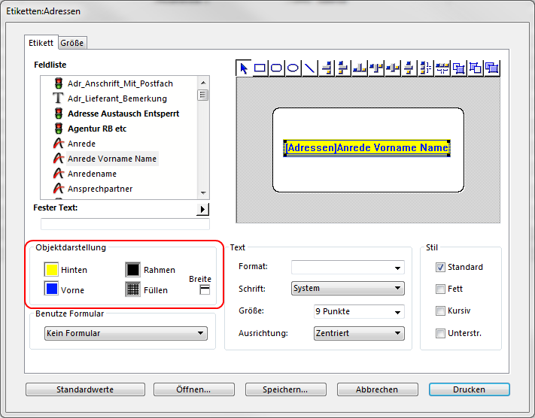Select the Etikett tab
The image size is (535, 418).
(x=41, y=43)
